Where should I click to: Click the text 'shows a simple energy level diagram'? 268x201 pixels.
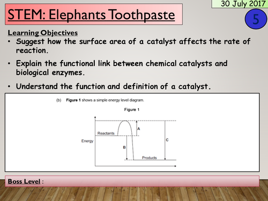(x=113, y=100)
